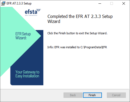Image resolution: width=130 pixels, height=102 pixels.
Task: Click the greyed-out Back button
Action: coord(73,95)
